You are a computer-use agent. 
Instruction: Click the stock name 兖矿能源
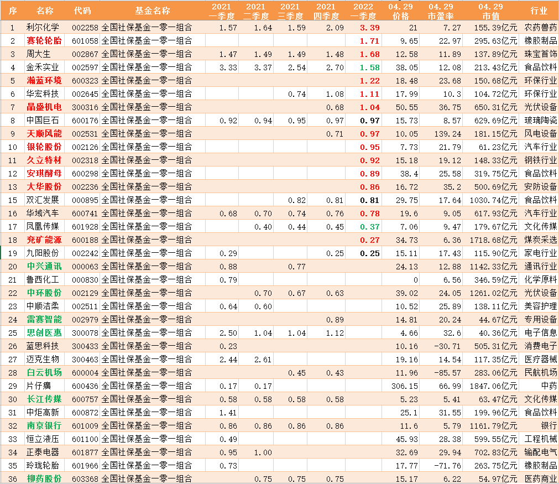point(44,240)
